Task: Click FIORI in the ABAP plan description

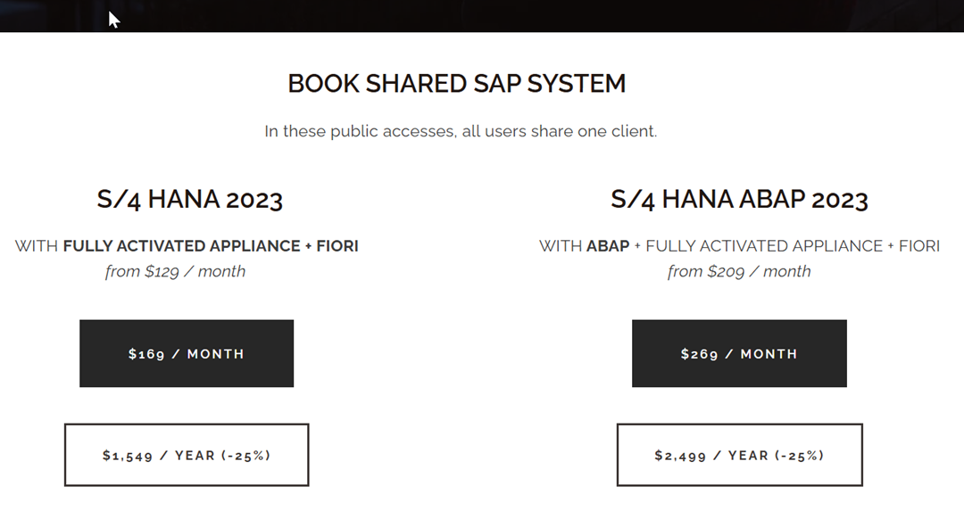Action: 918,246
